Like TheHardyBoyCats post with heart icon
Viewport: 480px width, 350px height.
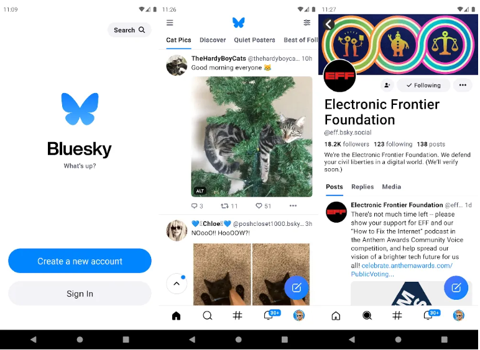pyautogui.click(x=259, y=206)
